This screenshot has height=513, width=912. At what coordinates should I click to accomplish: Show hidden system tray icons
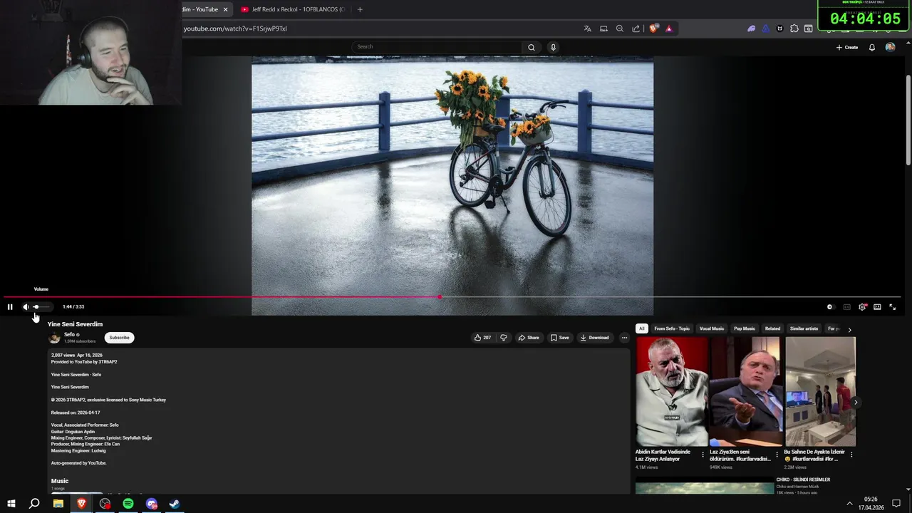[849, 504]
